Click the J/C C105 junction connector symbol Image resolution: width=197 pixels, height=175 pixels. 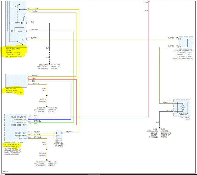coord(59,134)
